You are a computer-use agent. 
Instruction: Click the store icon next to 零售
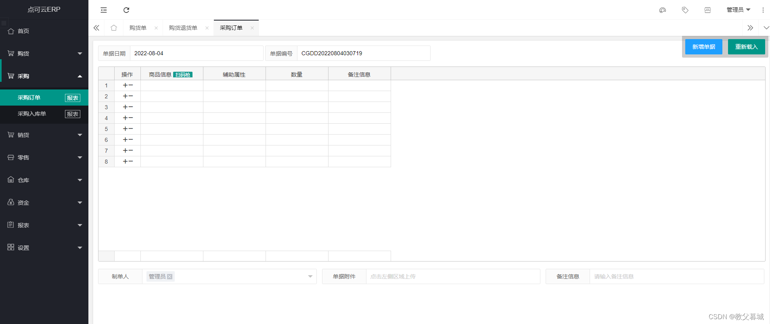point(11,157)
